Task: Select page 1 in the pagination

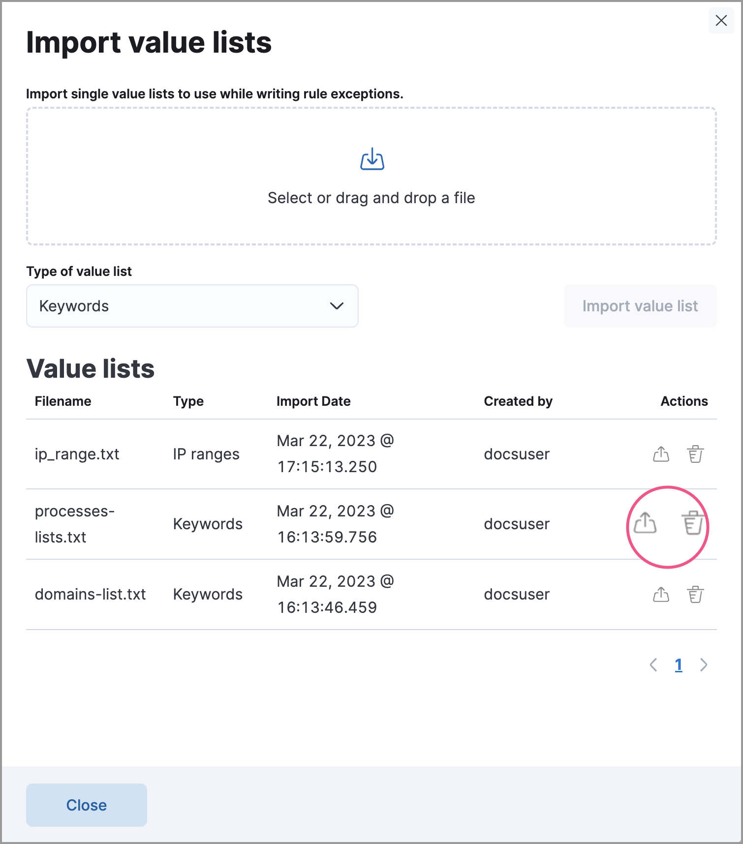Action: [x=679, y=665]
